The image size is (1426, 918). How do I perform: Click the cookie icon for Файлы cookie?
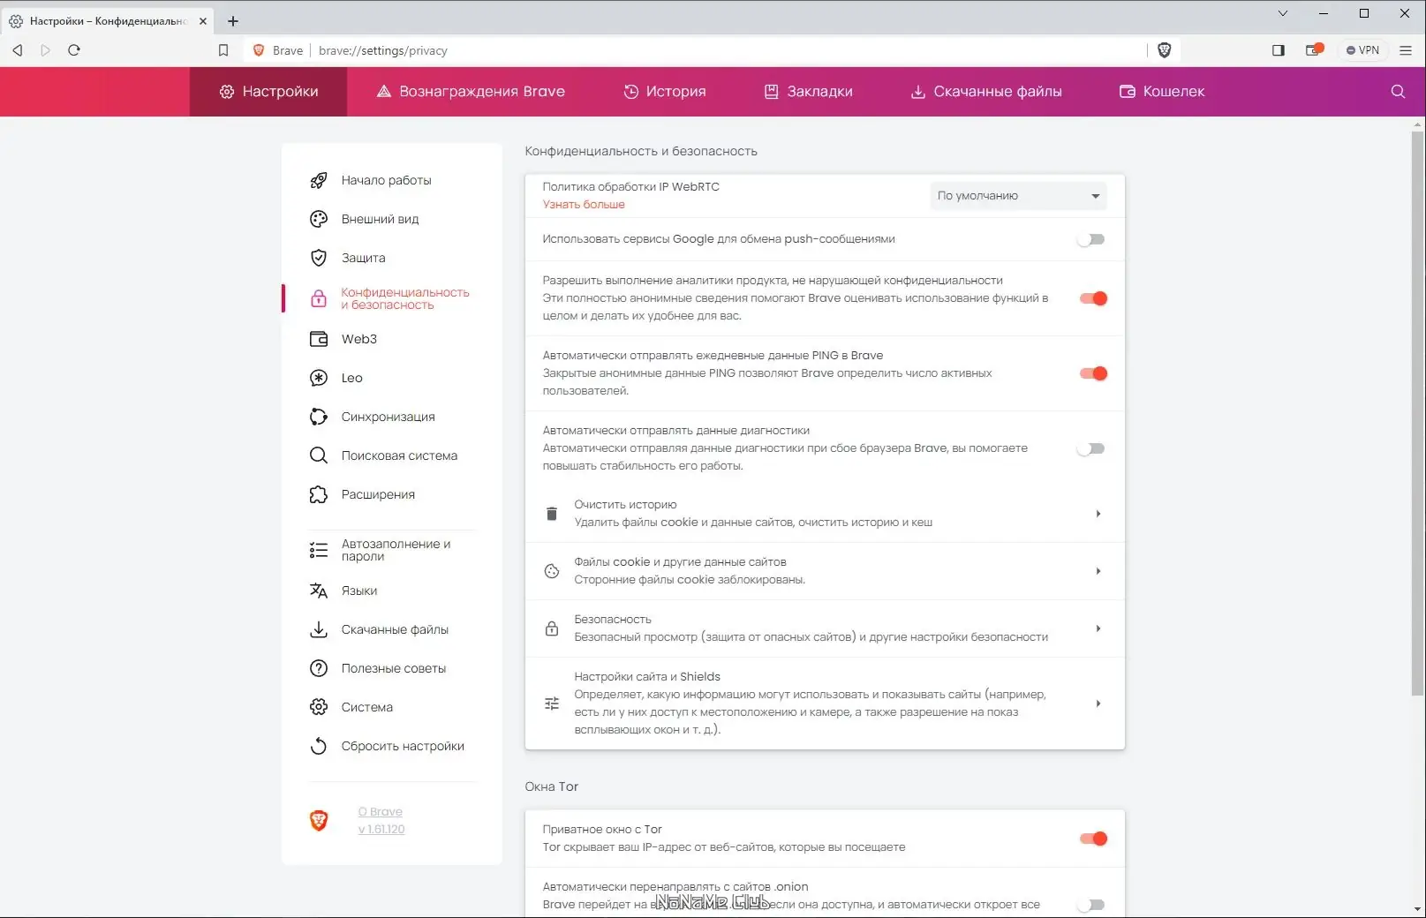point(552,571)
